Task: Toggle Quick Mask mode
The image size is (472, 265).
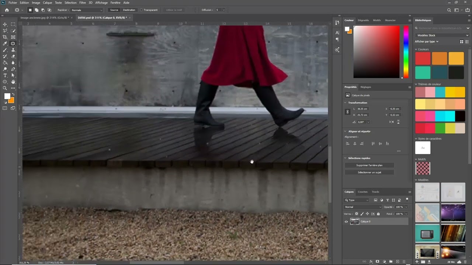Action: click(5, 108)
